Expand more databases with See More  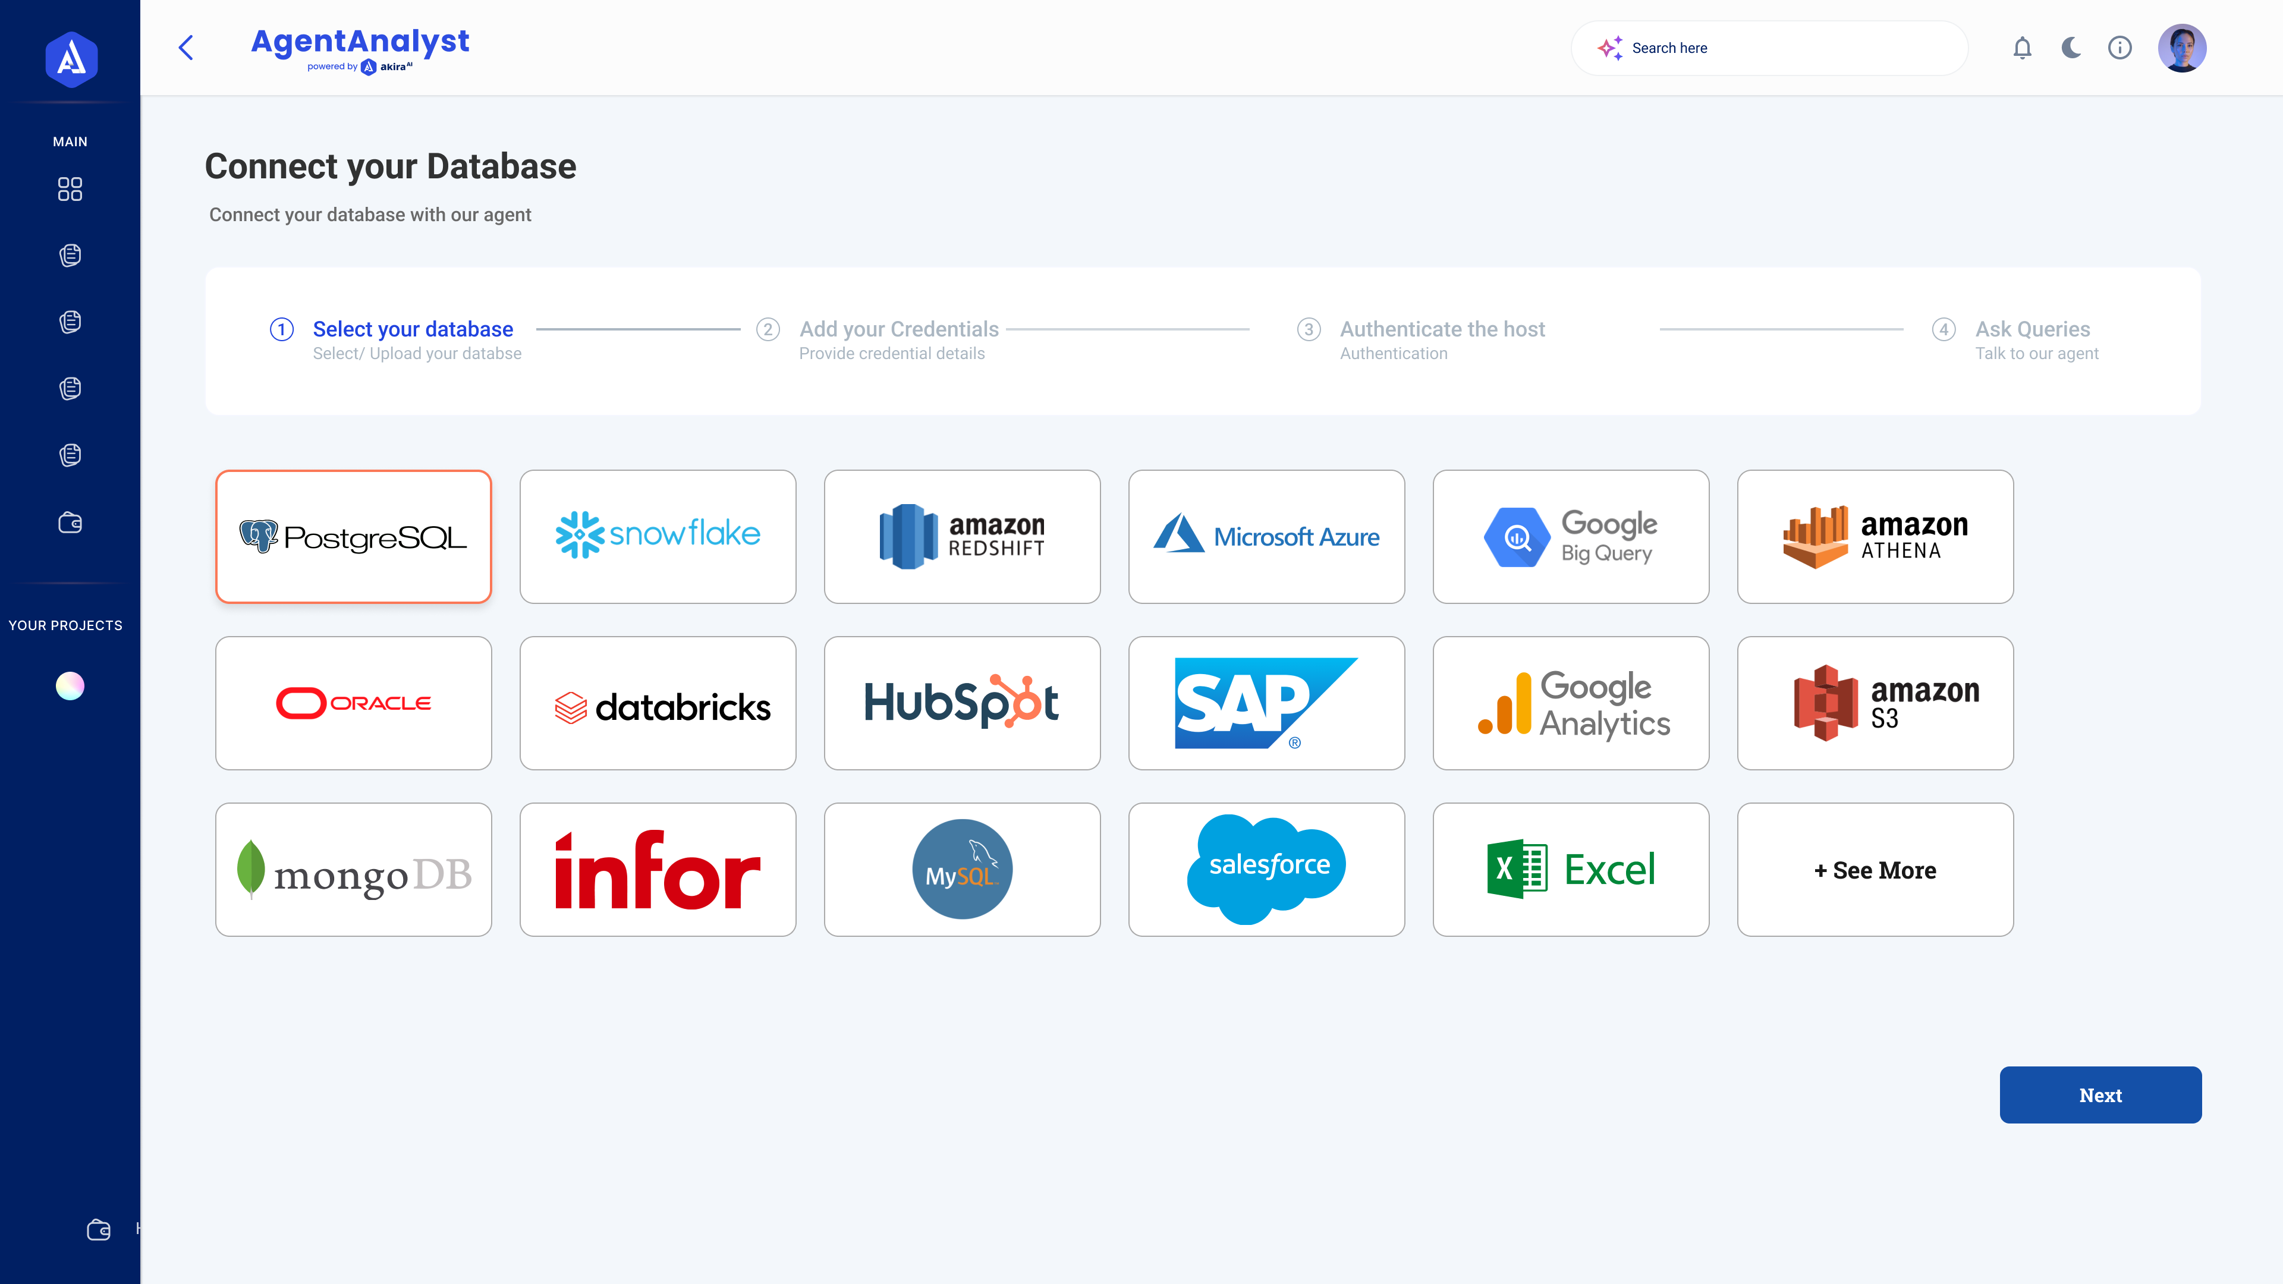pyautogui.click(x=1875, y=869)
